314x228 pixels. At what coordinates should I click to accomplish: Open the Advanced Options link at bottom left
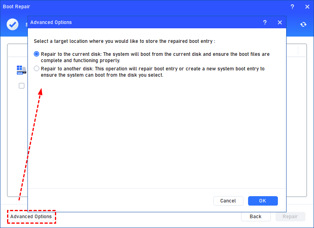tap(31, 217)
